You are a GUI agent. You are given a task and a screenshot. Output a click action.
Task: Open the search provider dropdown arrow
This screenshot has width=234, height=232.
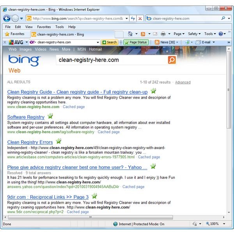[229, 18]
